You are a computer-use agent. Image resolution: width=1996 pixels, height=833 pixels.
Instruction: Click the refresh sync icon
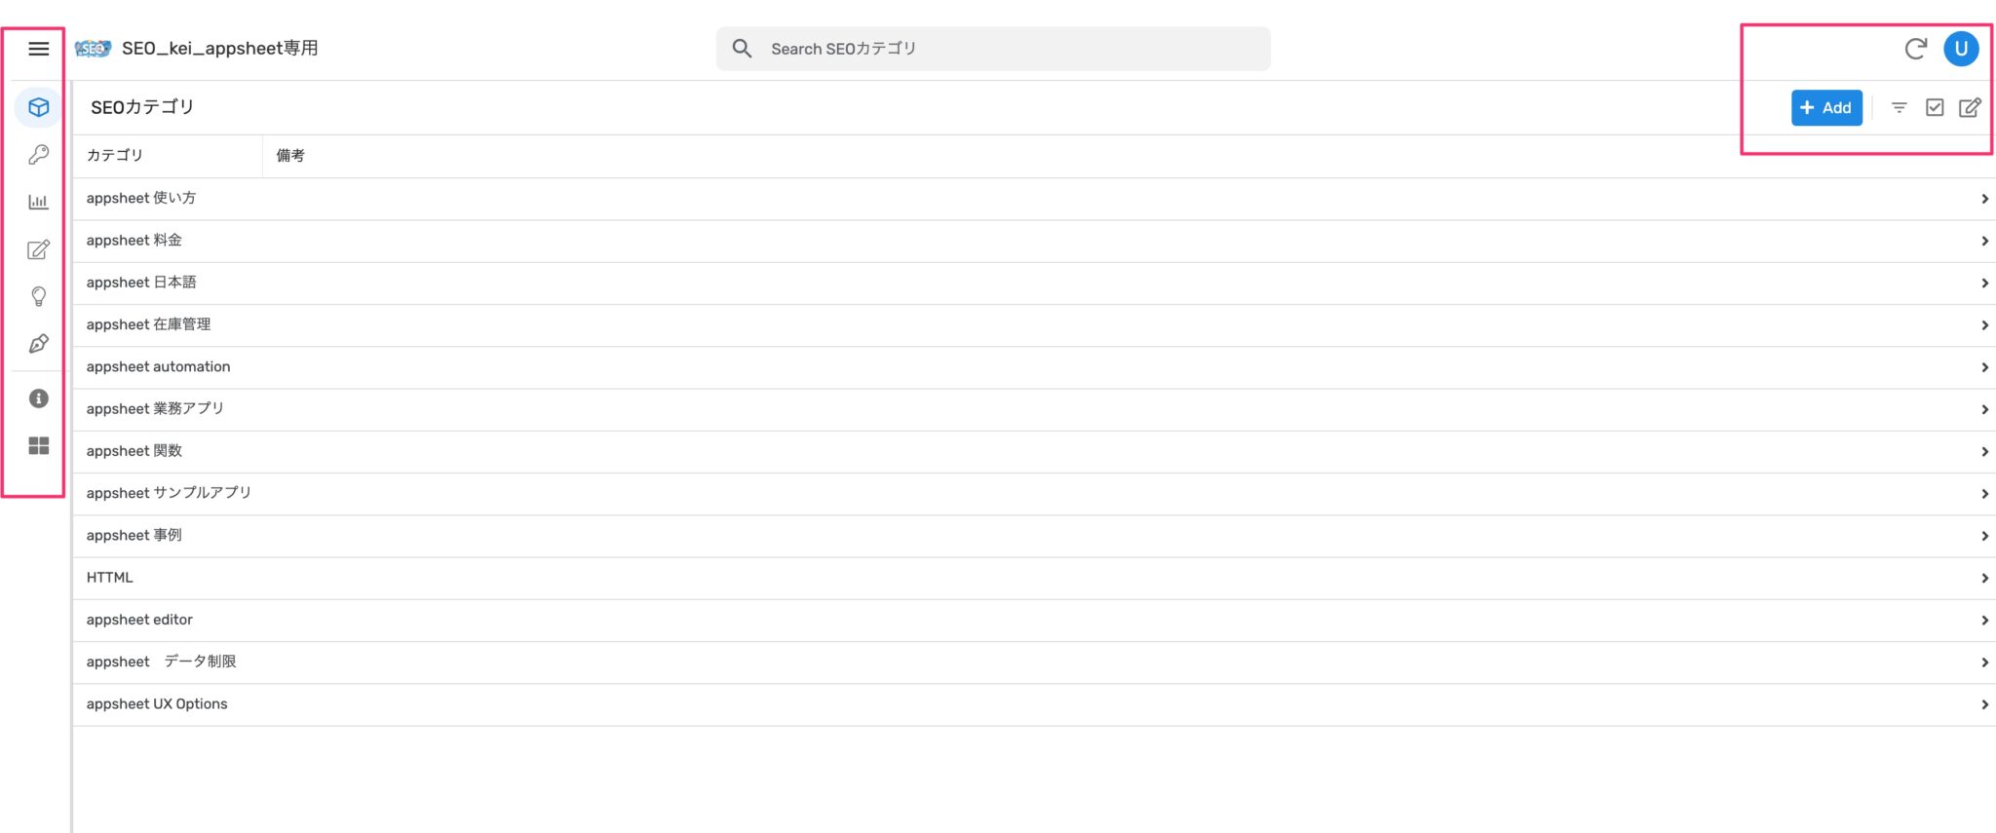click(1915, 49)
